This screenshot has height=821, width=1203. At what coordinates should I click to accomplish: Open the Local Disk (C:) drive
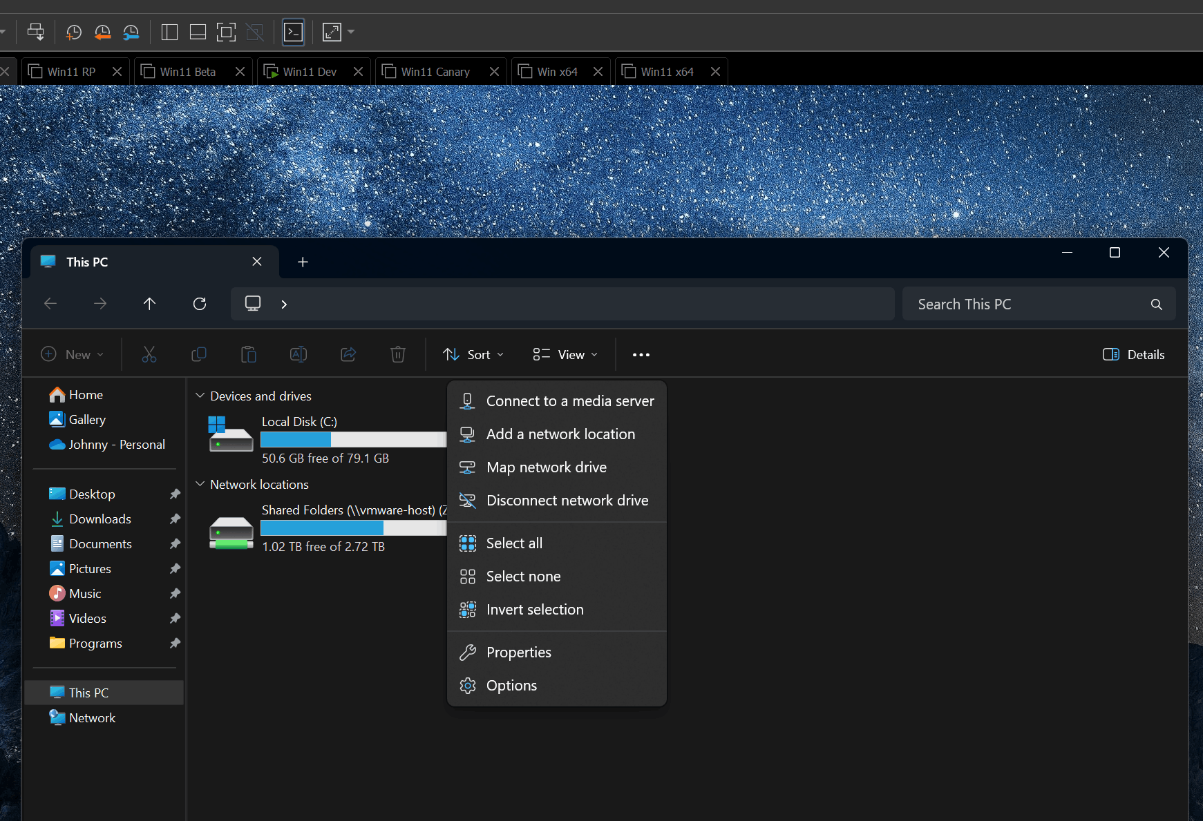(x=326, y=439)
